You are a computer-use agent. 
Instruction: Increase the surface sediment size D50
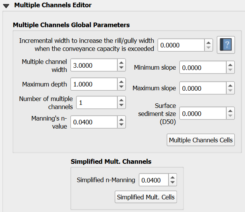(230, 111)
